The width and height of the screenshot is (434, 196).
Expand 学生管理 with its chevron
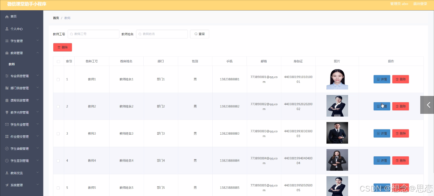tap(37, 41)
